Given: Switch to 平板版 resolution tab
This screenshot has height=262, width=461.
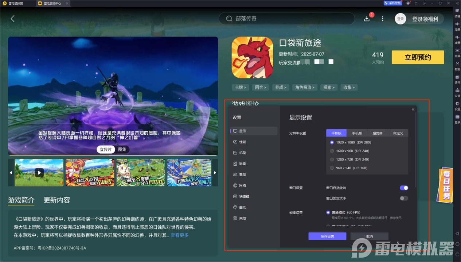Looking at the screenshot, I should click(336, 133).
